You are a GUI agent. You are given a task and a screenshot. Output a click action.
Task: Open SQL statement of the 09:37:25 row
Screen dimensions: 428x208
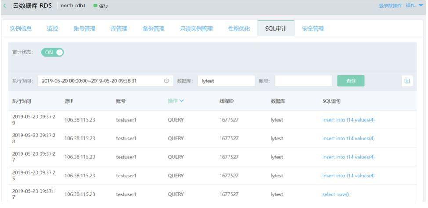tap(348, 176)
